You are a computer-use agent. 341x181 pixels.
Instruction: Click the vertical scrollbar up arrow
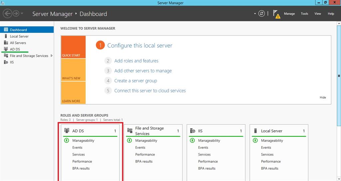click(x=339, y=23)
